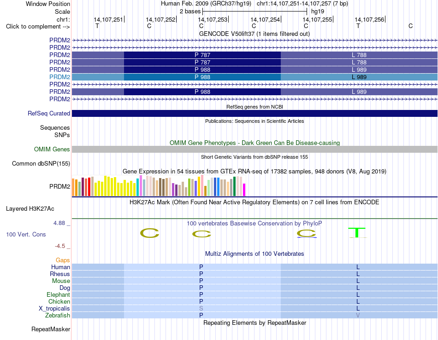
Task: Open the RefSeq genes from NCBI title
Action: coord(255,107)
